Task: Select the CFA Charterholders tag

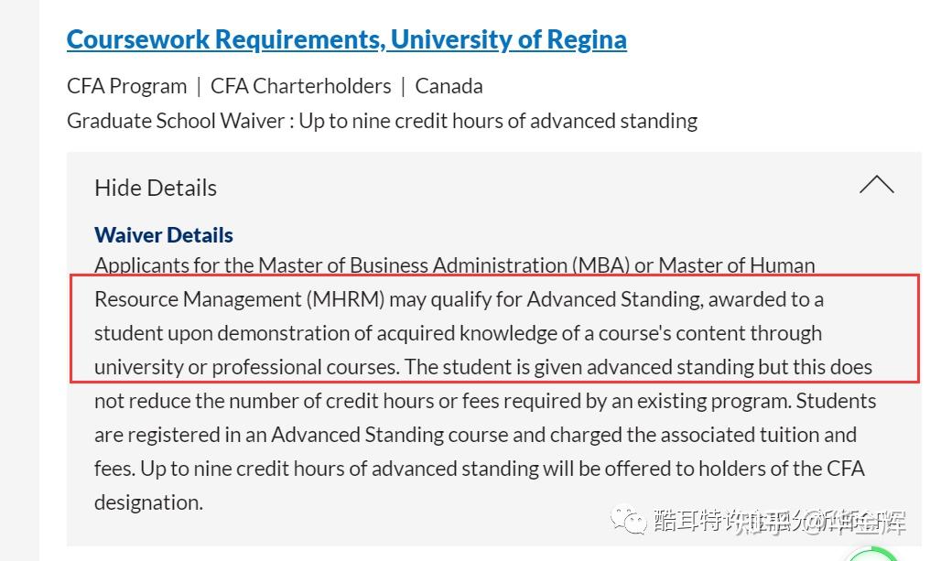Action: (x=300, y=86)
